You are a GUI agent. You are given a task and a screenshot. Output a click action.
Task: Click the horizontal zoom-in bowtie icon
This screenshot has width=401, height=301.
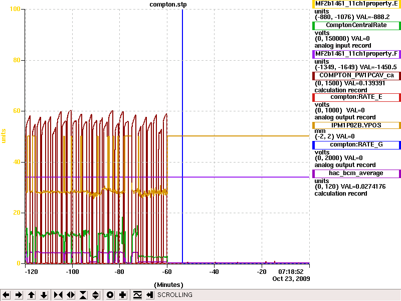pyautogui.click(x=58, y=295)
